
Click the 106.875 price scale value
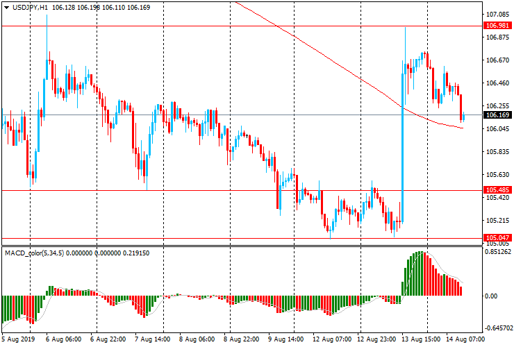[x=497, y=37]
